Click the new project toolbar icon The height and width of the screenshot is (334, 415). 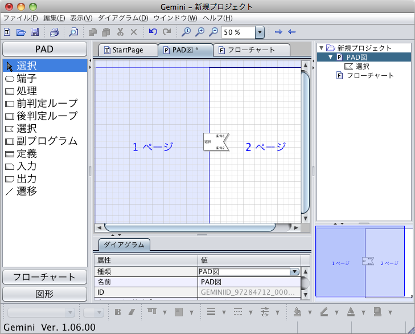click(x=7, y=32)
